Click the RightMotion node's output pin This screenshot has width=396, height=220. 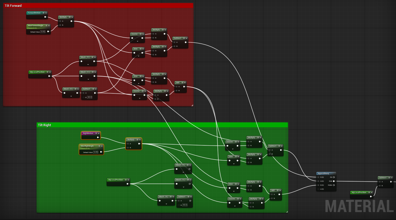pos(98,137)
